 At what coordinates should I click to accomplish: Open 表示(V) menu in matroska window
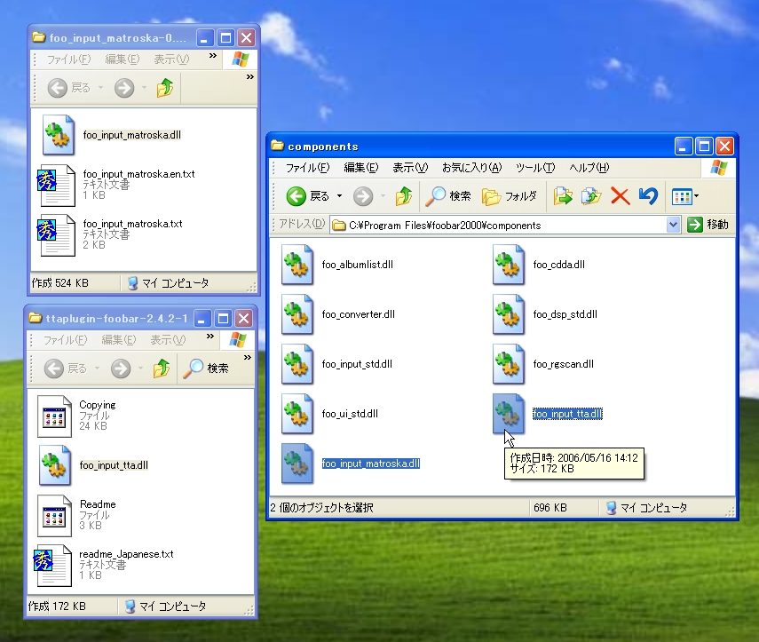[171, 59]
